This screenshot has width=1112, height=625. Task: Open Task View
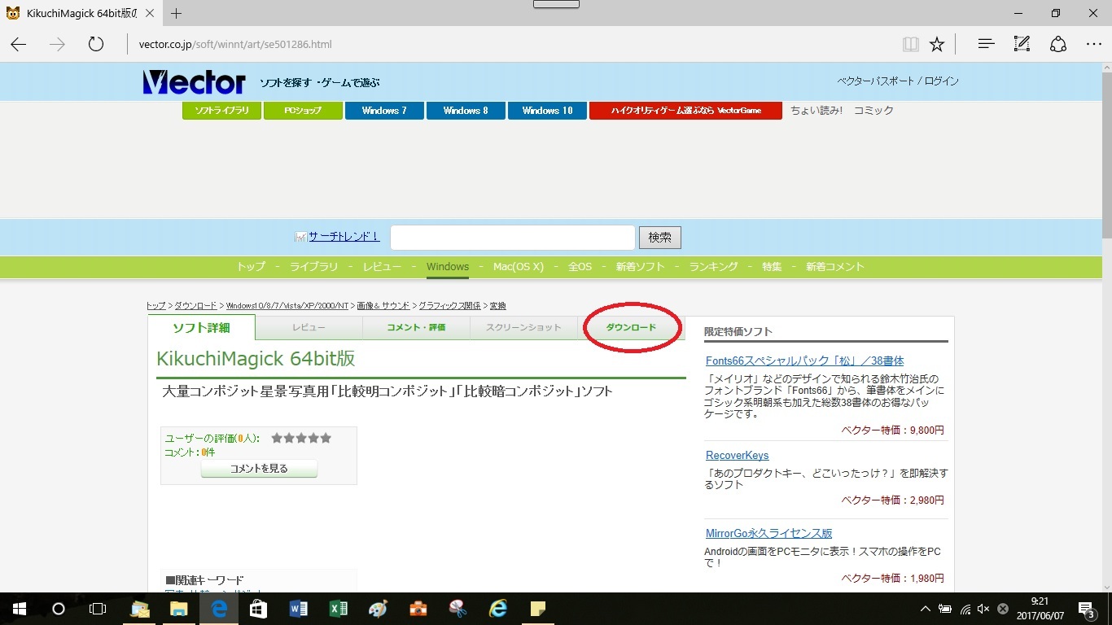coord(97,609)
